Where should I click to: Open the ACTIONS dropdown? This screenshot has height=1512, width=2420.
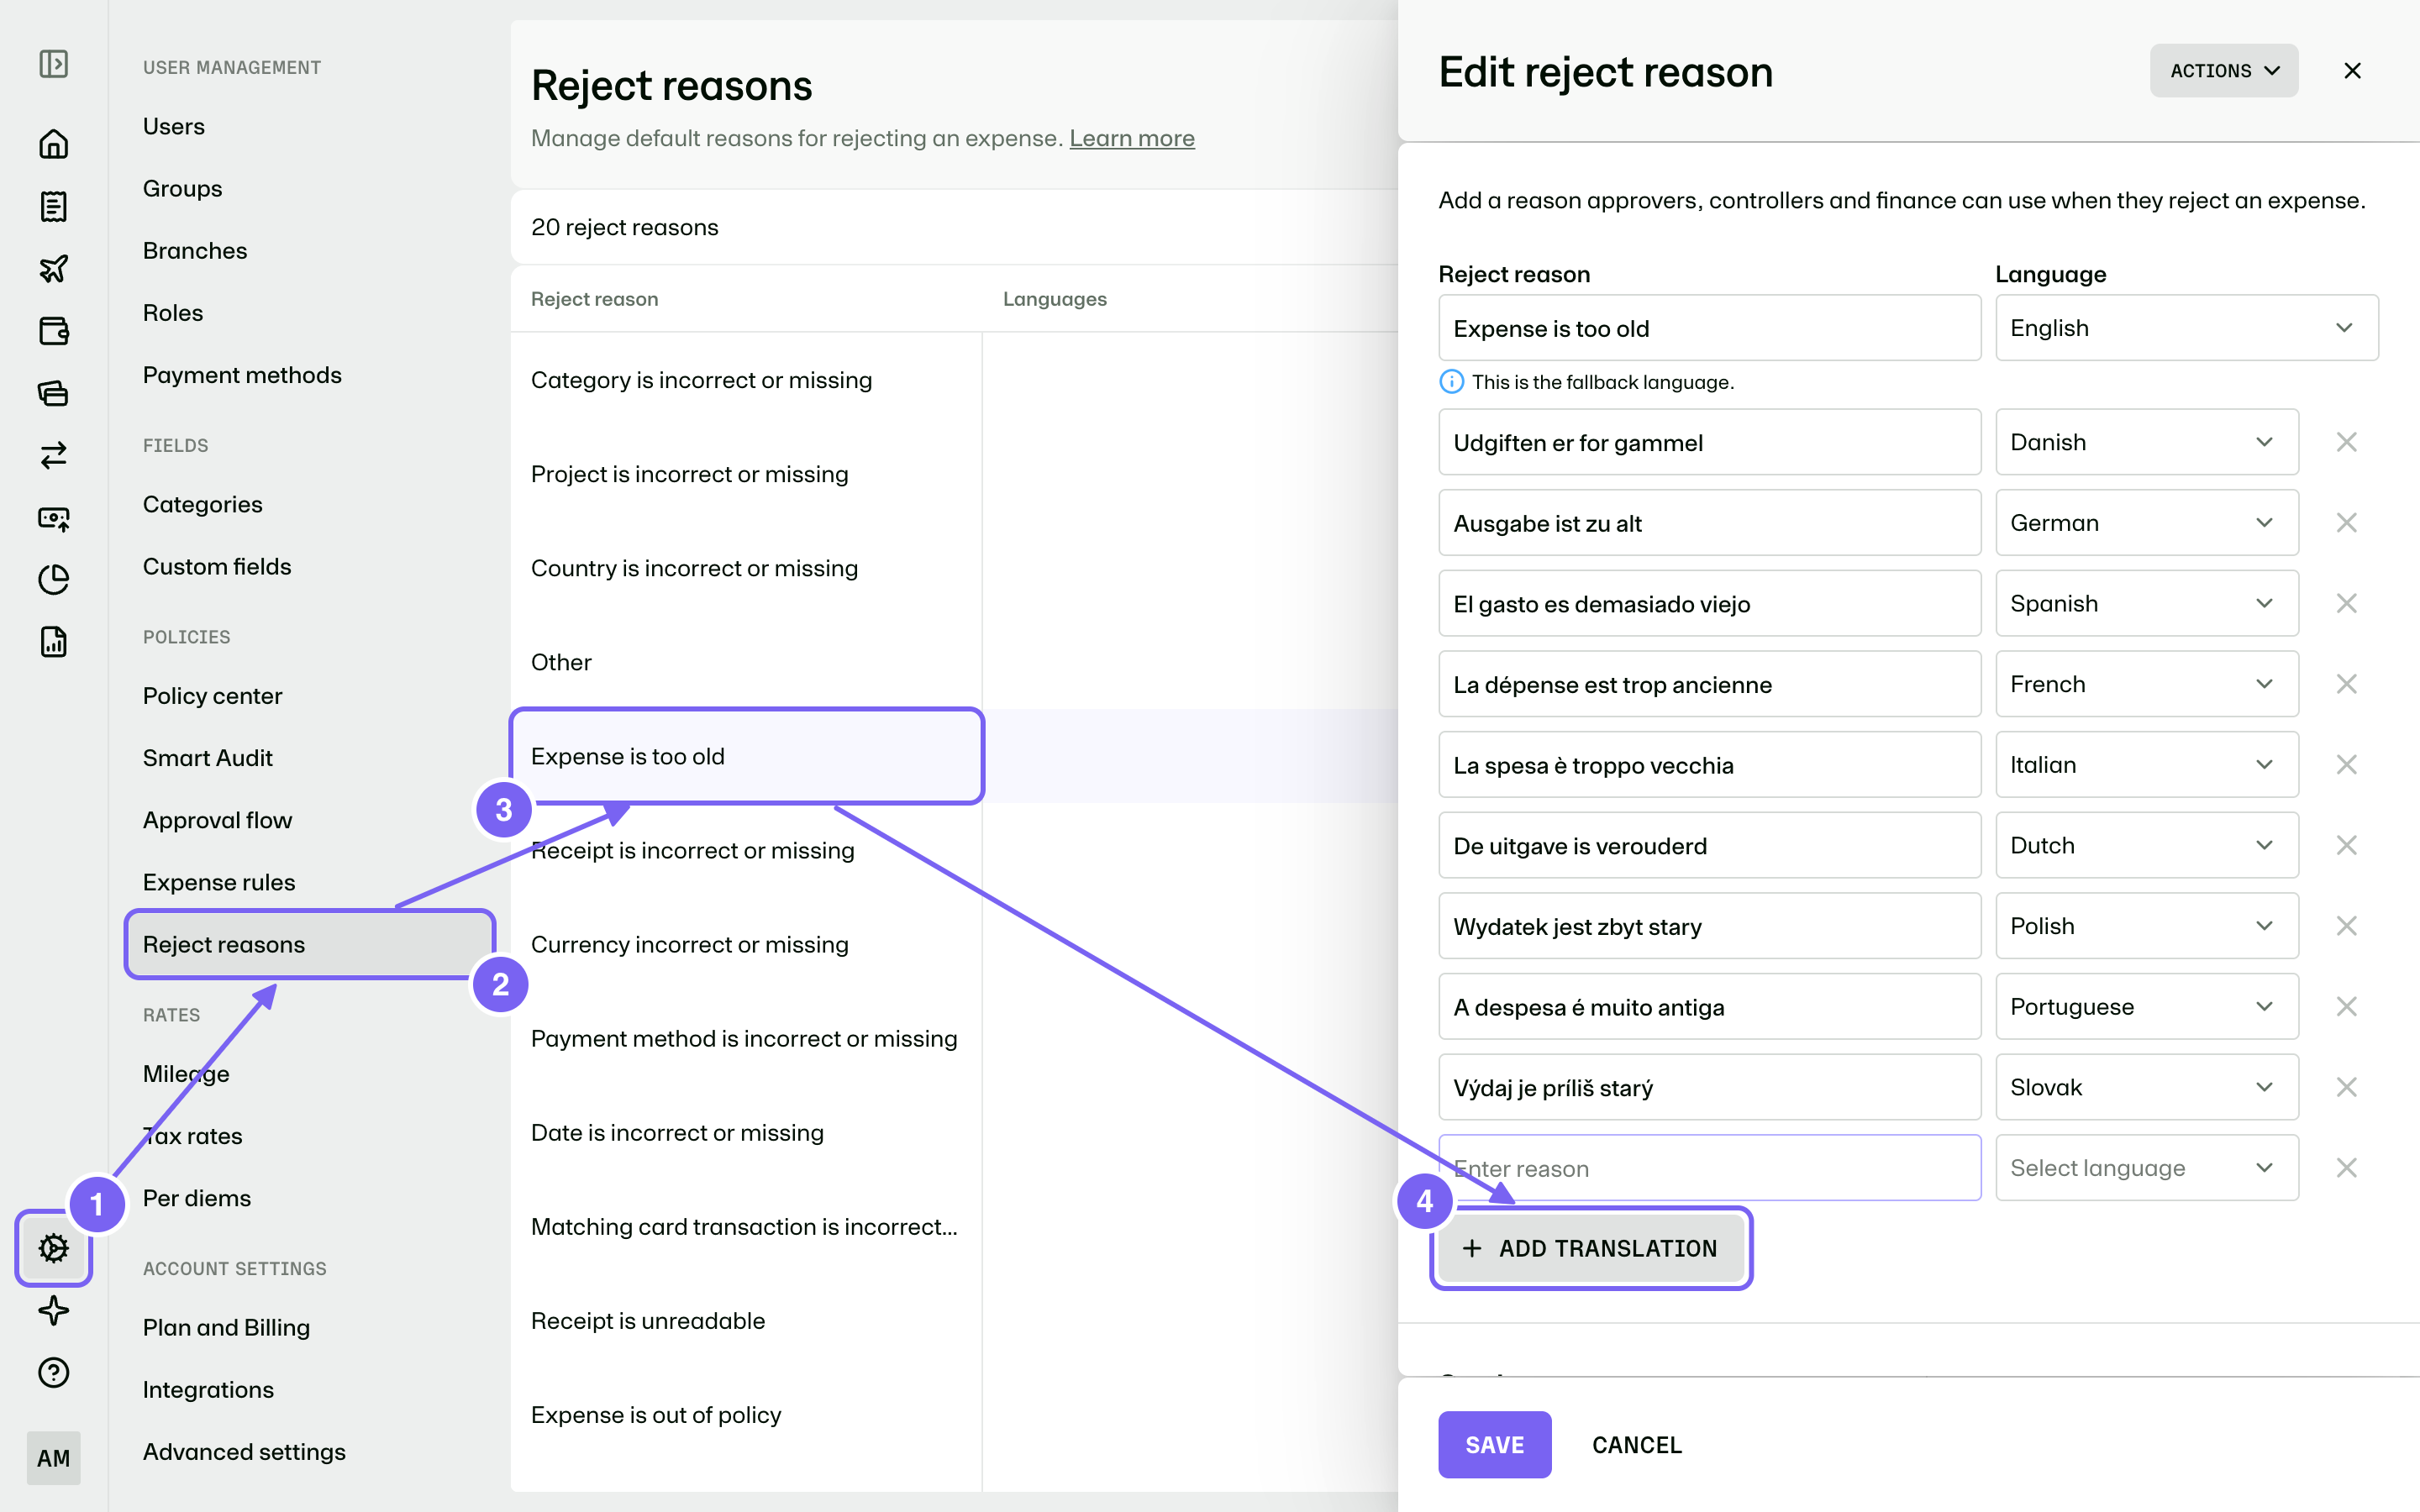tap(2224, 71)
